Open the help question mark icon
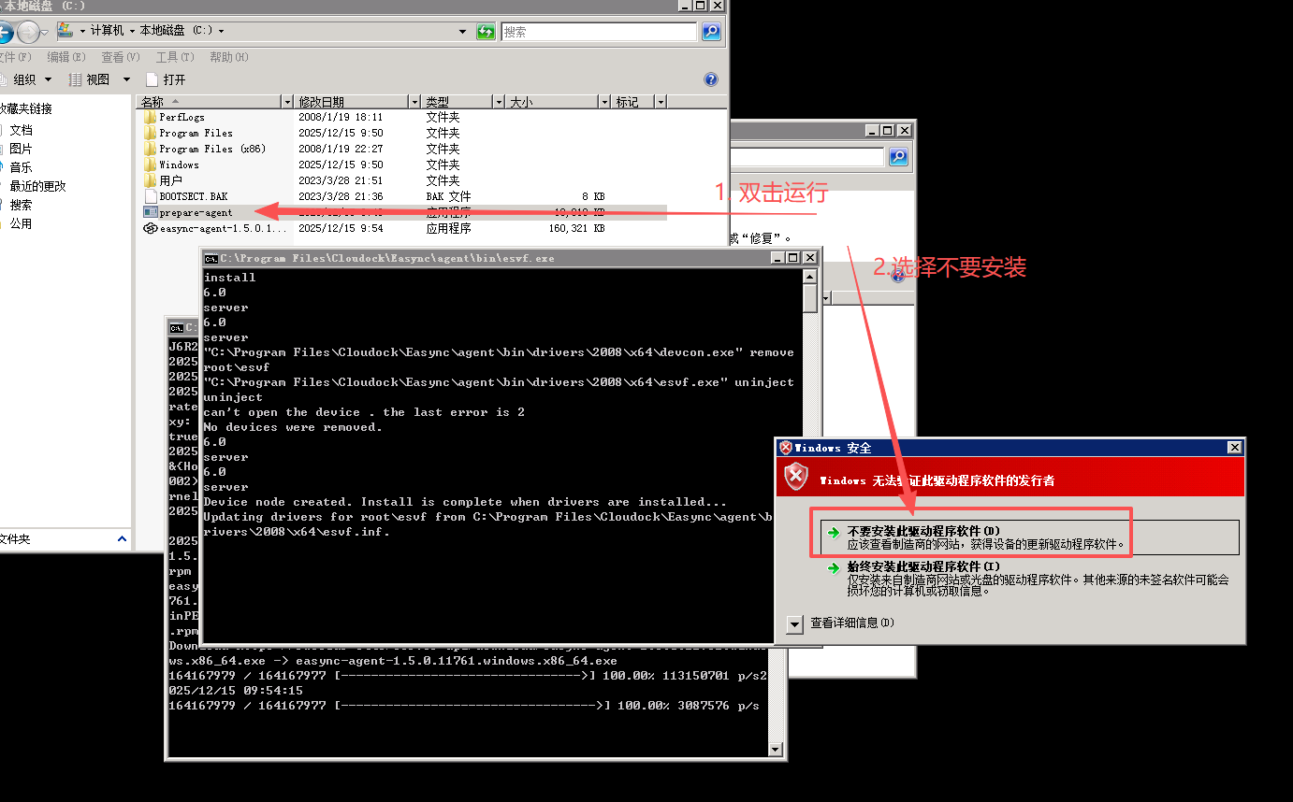Viewport: 1293px width, 802px height. [x=710, y=79]
